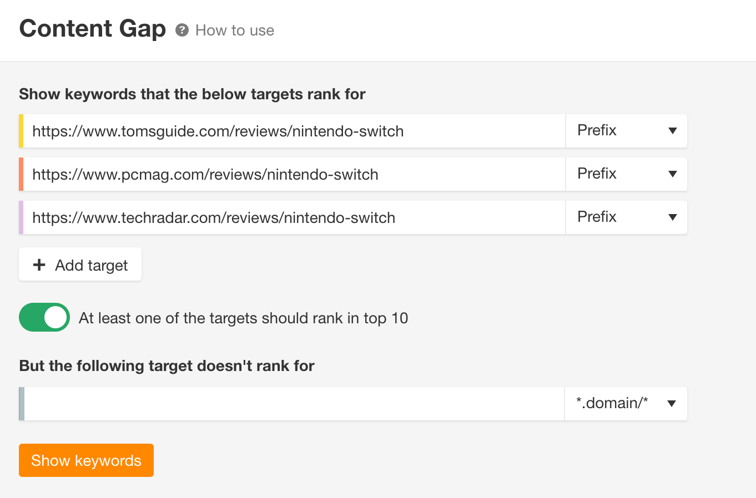Click the pcmag URL input field
The image size is (756, 498).
point(294,174)
